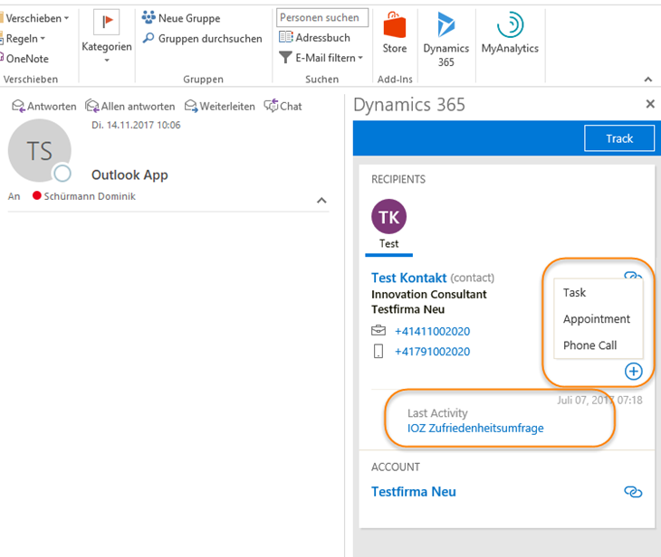Call business number +41411002020
The width and height of the screenshot is (661, 557).
click(x=432, y=331)
